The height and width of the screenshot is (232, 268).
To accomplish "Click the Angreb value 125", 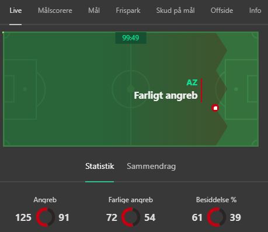I will [x=23, y=217].
